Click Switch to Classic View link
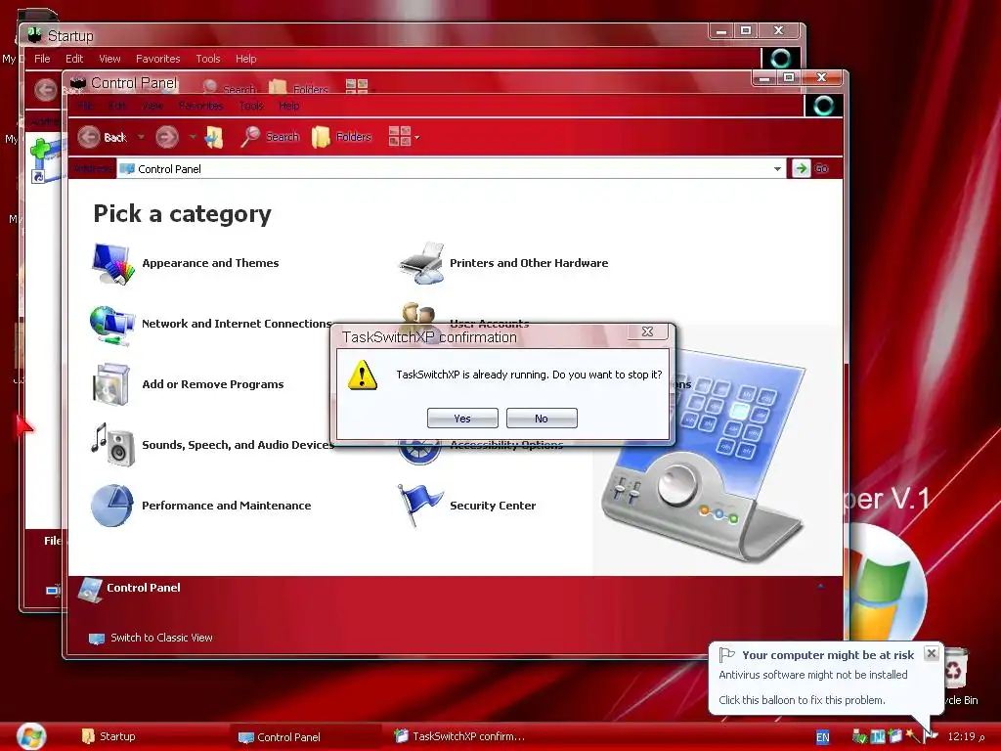Viewport: 1001px width, 751px height. point(161,638)
